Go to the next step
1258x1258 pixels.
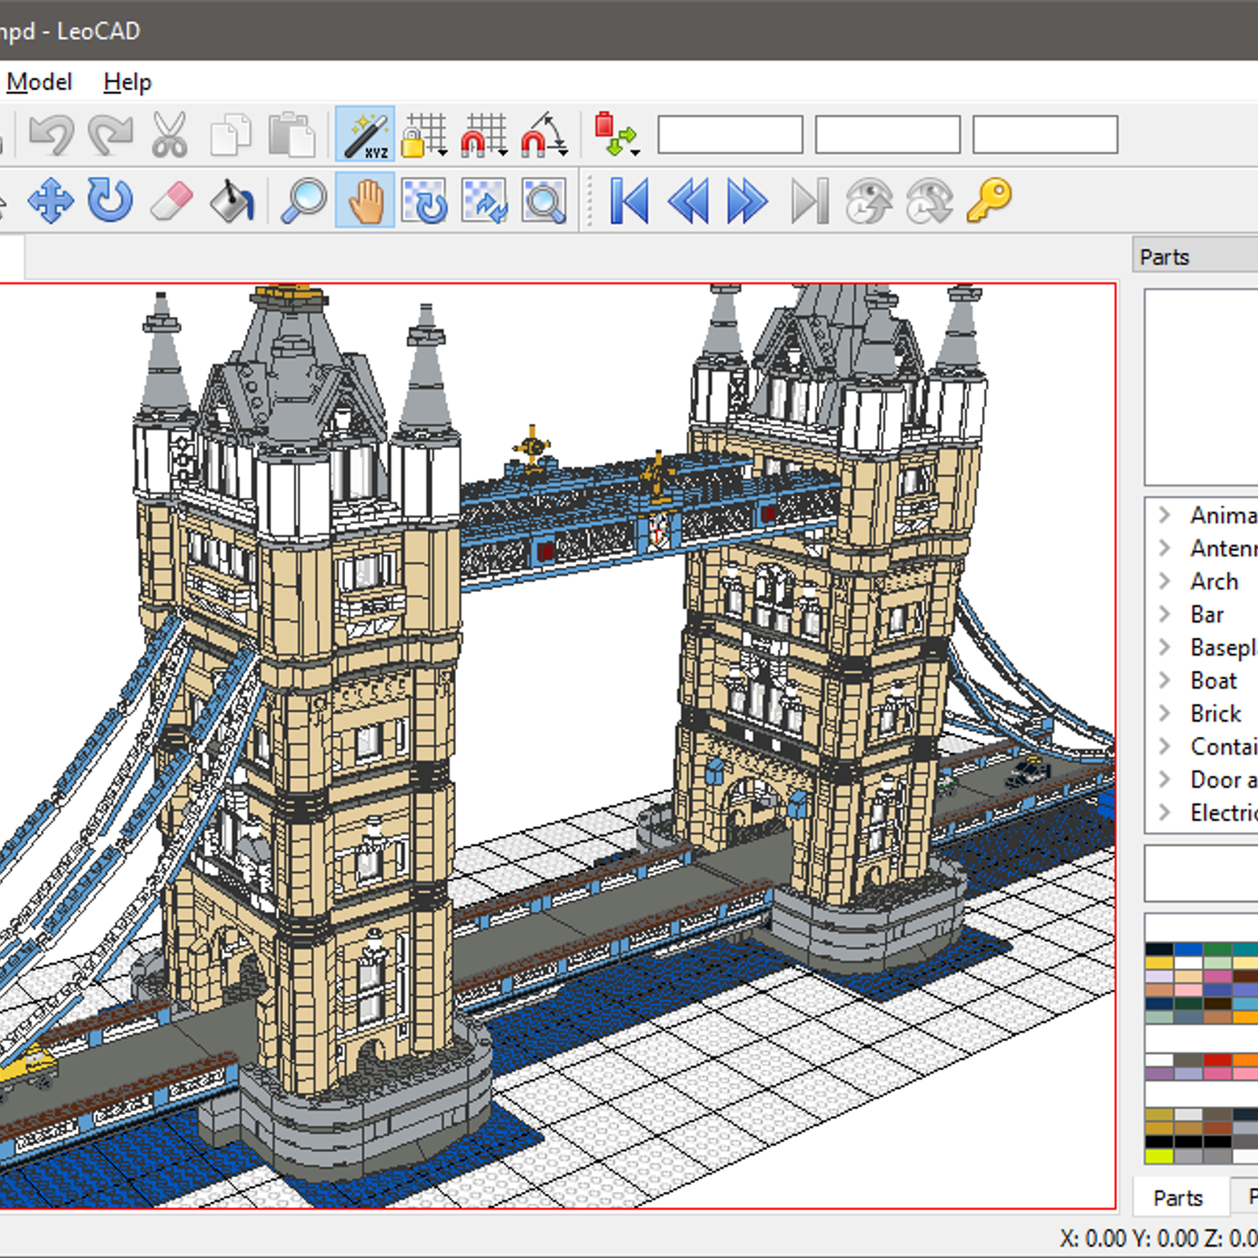(x=748, y=200)
